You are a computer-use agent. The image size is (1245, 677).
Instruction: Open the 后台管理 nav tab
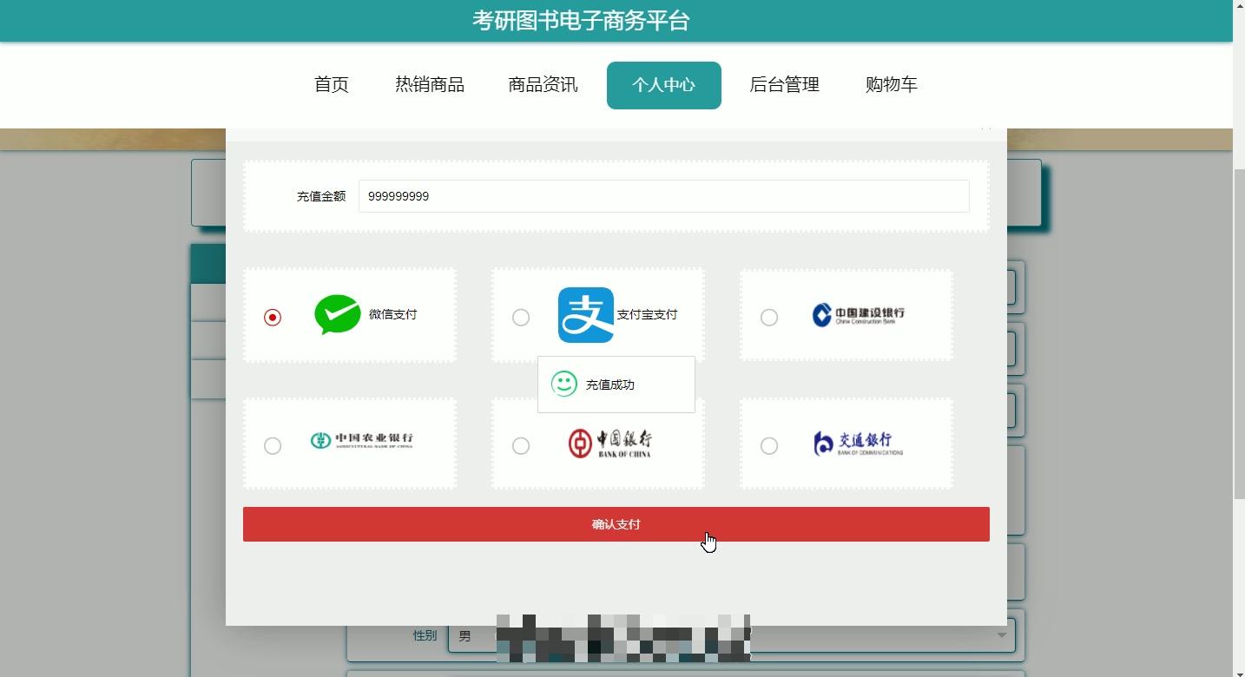pos(785,85)
